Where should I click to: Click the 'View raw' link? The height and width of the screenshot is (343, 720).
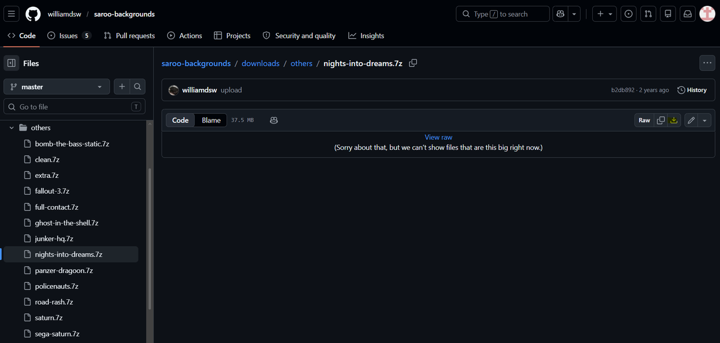[439, 137]
